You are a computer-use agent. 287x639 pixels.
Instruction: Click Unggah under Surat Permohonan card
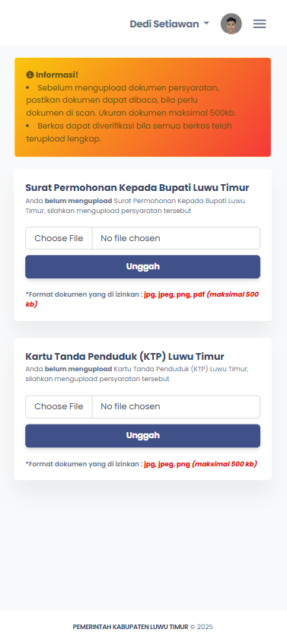point(142,267)
